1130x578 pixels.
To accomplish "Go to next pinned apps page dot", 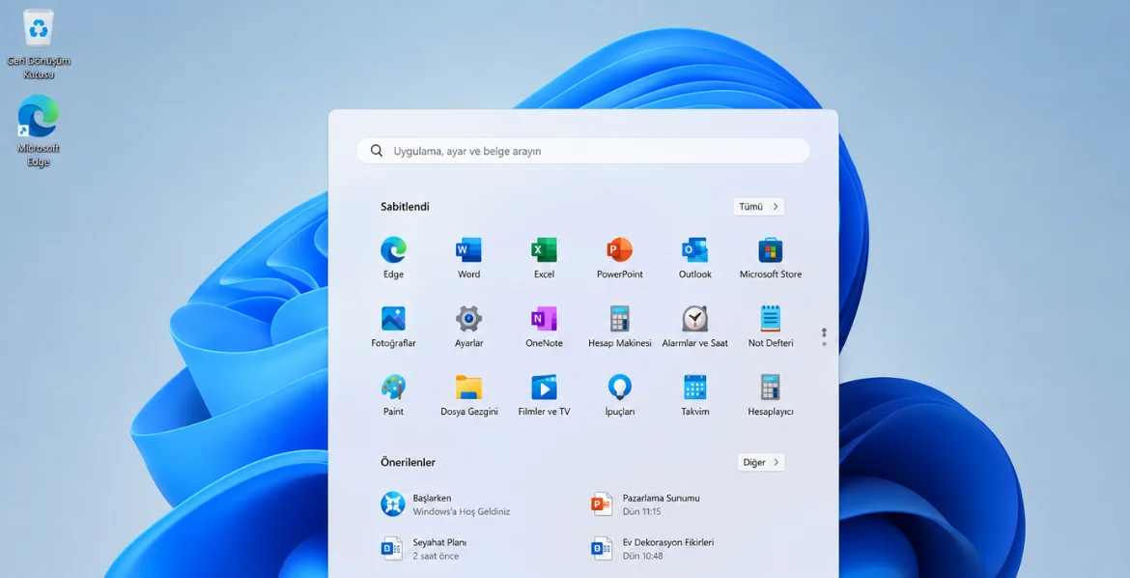I will 824,343.
